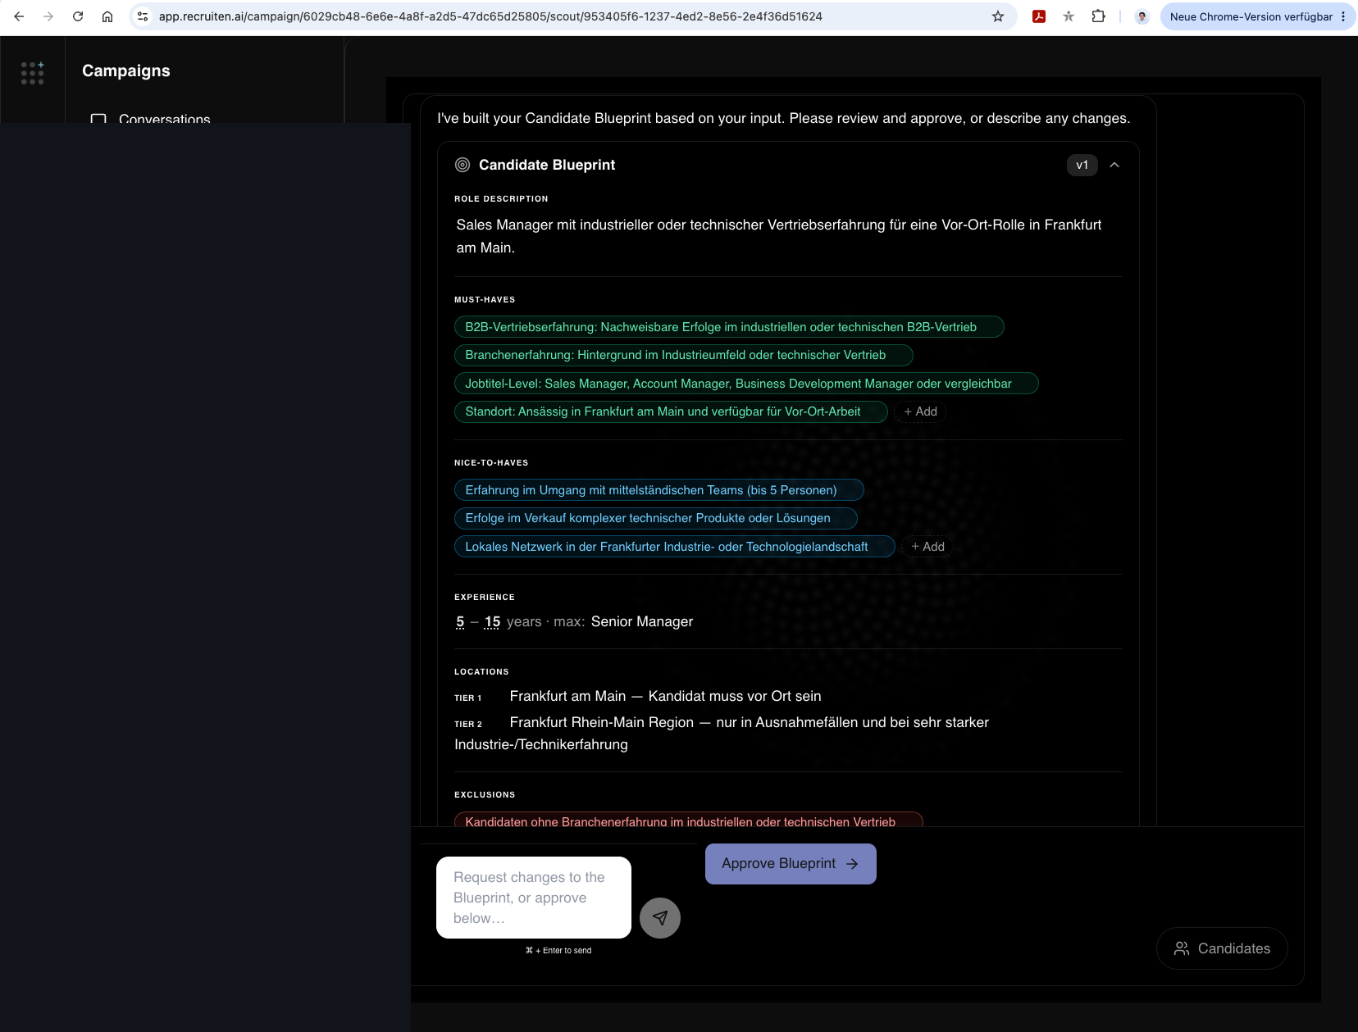Open the Chrome profile avatar
This screenshot has width=1358, height=1032.
tap(1142, 16)
